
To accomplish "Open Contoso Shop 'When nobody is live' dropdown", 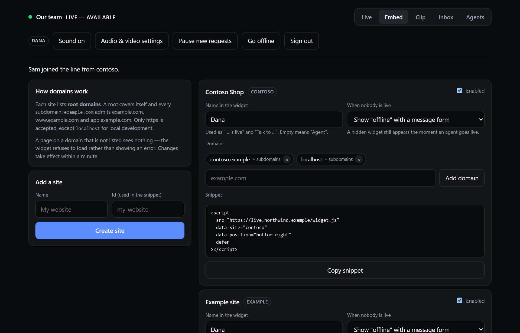I will (415, 119).
